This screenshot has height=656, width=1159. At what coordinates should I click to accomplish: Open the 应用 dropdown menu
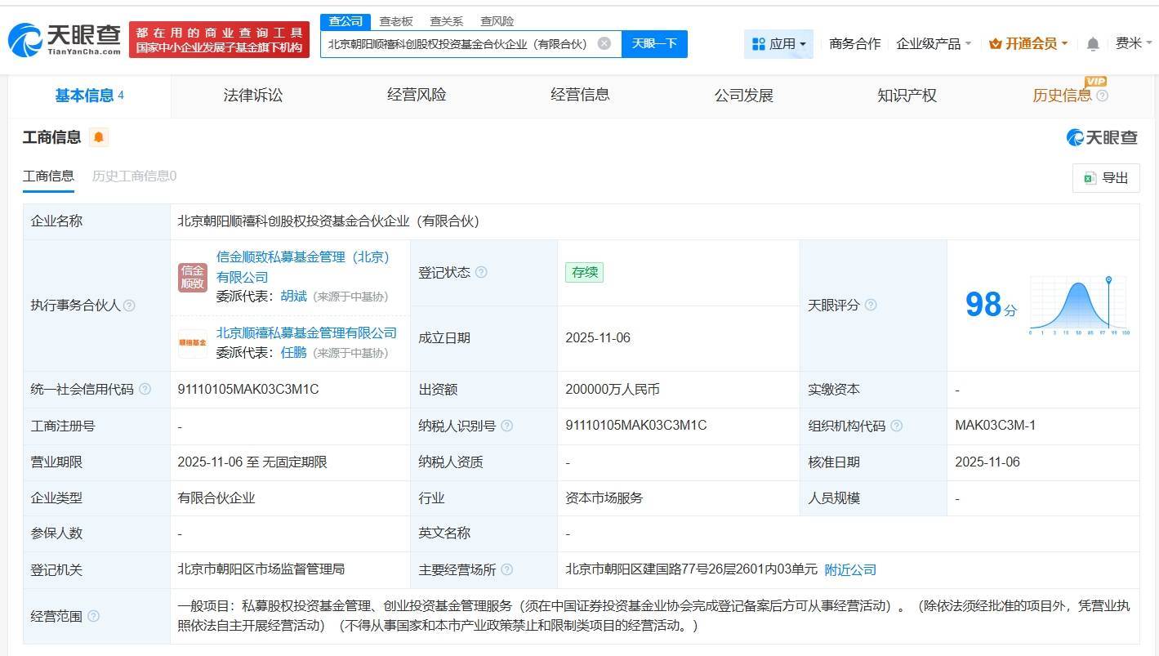(x=778, y=44)
